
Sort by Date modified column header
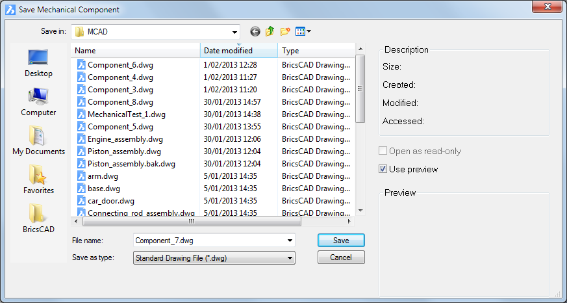pyautogui.click(x=238, y=51)
